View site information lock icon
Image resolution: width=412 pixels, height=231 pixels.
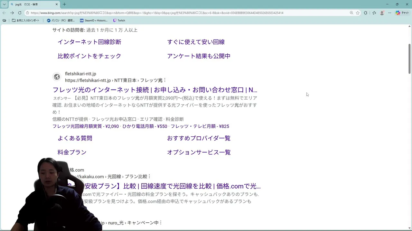[x=28, y=13]
